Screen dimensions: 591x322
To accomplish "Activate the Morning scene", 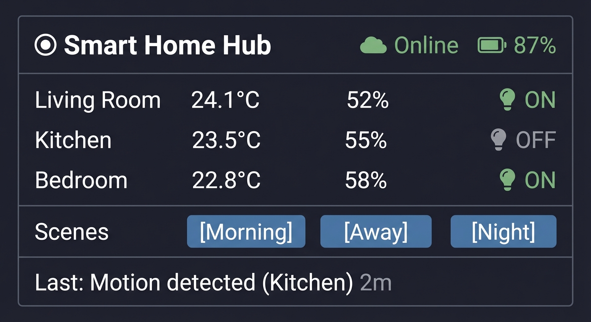I will (x=246, y=231).
